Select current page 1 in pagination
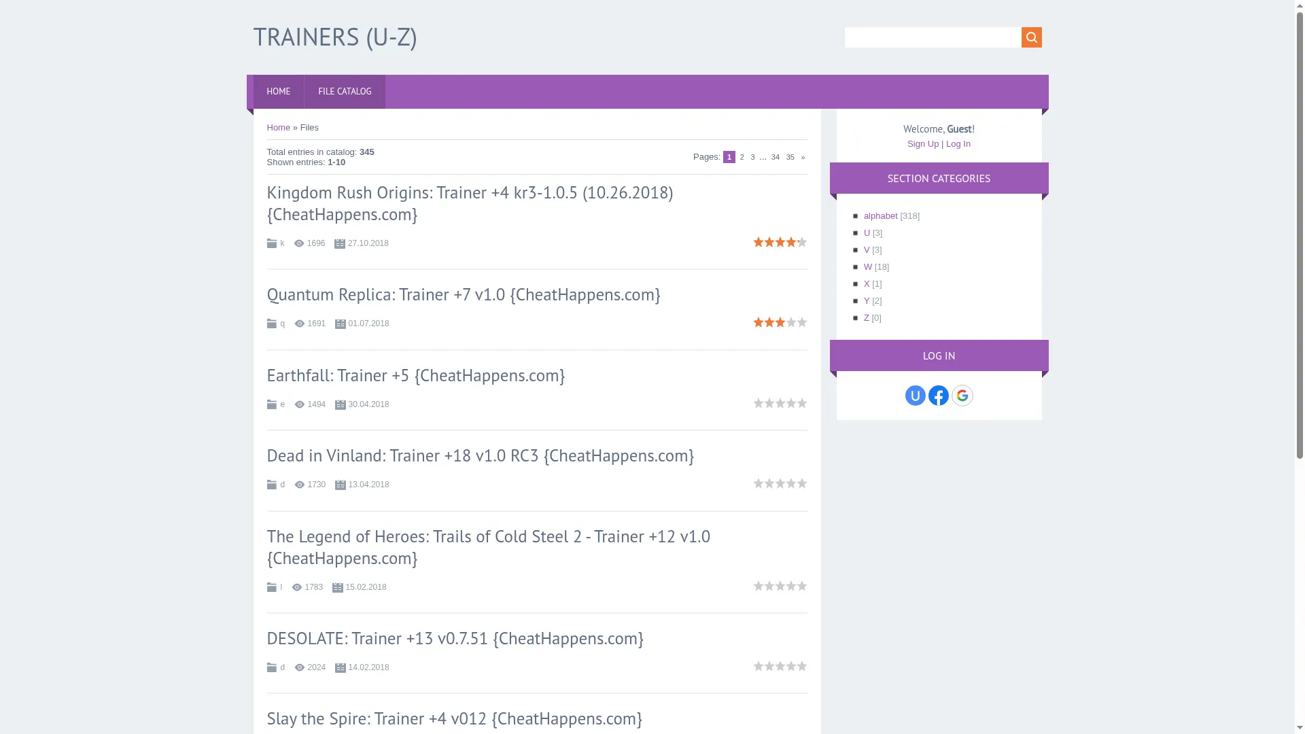The height and width of the screenshot is (734, 1305). [x=729, y=157]
